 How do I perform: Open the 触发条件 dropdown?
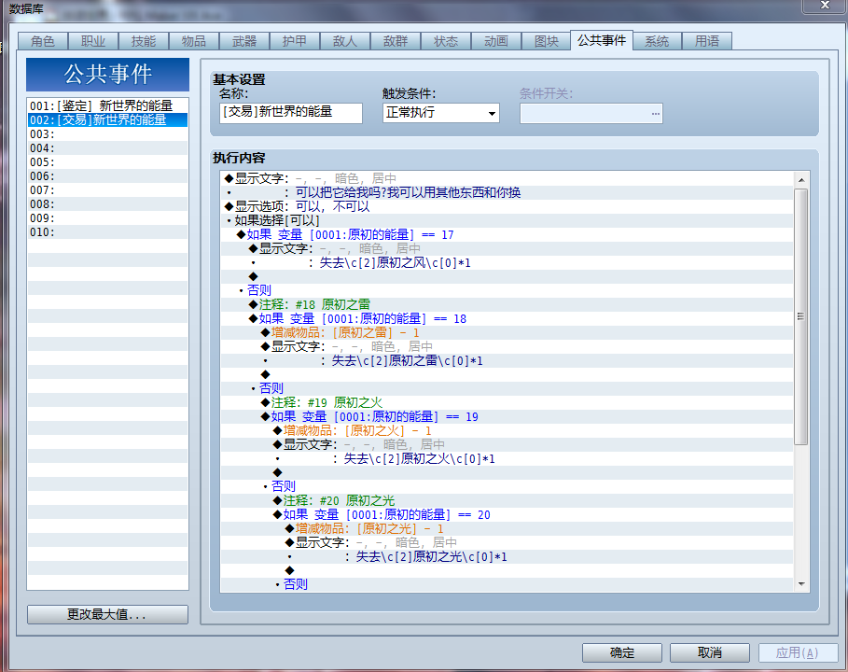[440, 113]
